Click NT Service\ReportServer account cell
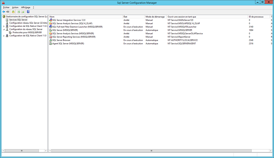The width and height of the screenshot is (274, 158). 179,37
